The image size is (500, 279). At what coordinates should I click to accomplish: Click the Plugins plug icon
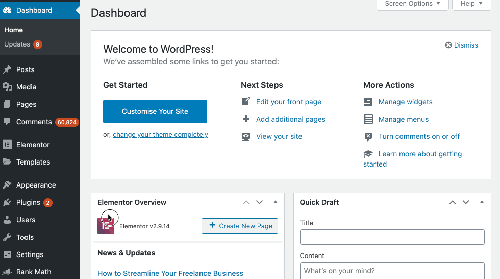tap(7, 202)
